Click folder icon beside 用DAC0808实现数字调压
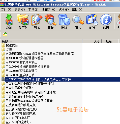120x124 pixels. [3, 71]
